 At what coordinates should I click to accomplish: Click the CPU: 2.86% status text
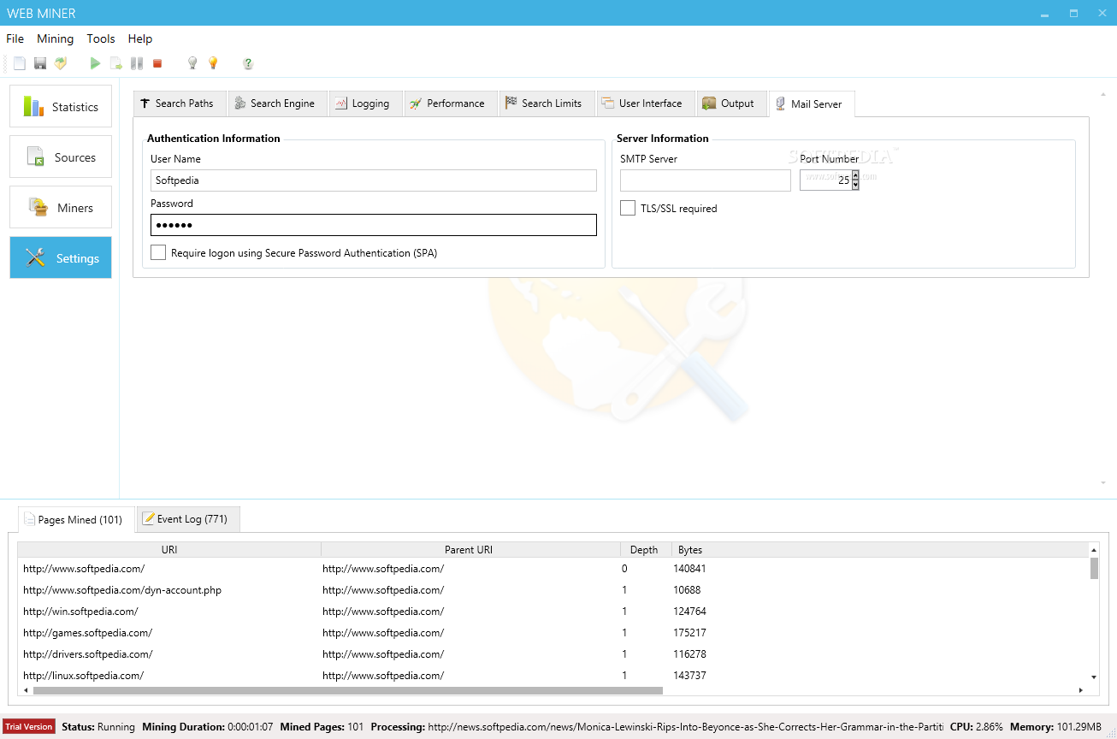coord(976,727)
